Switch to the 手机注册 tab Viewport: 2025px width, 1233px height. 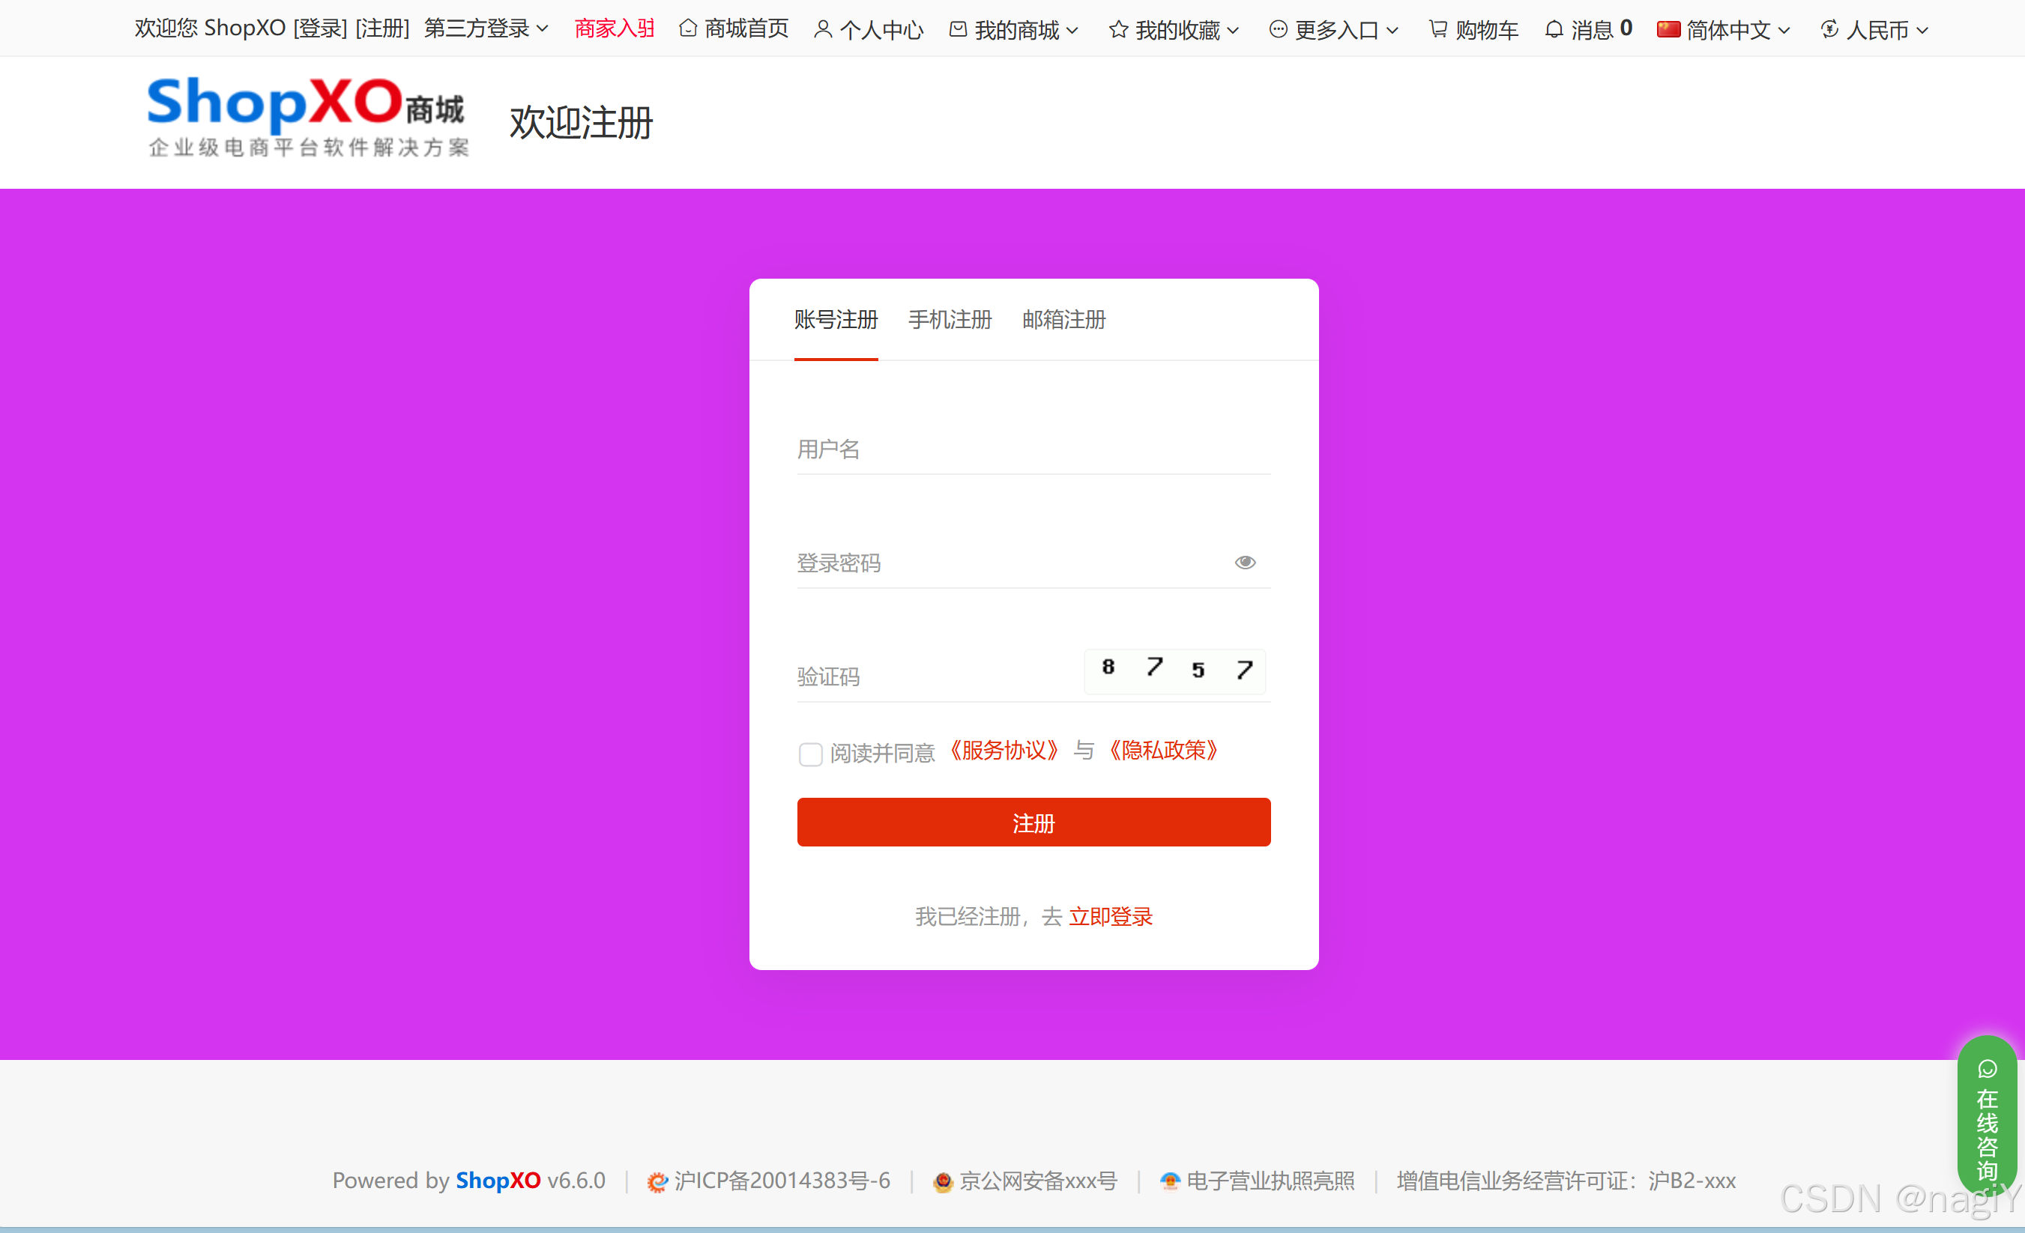pyautogui.click(x=950, y=321)
